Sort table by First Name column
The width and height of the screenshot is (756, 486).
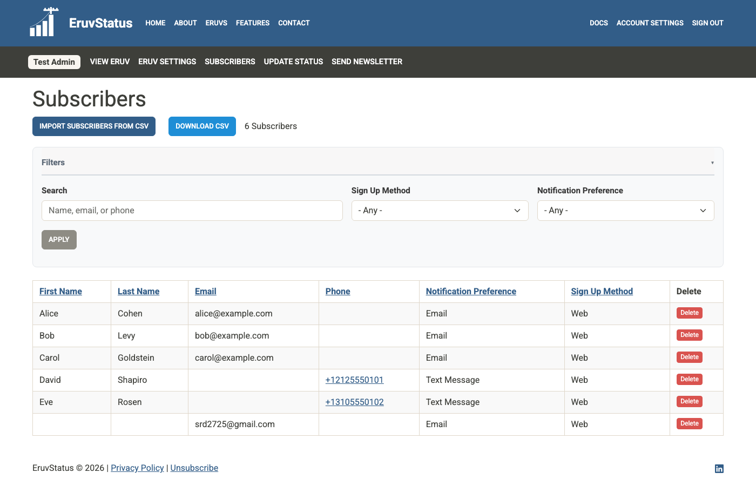(x=60, y=292)
